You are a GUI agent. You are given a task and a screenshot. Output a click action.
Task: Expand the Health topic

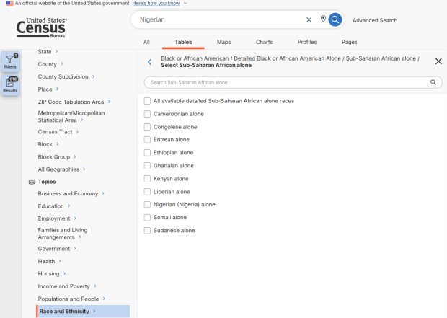coord(49,261)
